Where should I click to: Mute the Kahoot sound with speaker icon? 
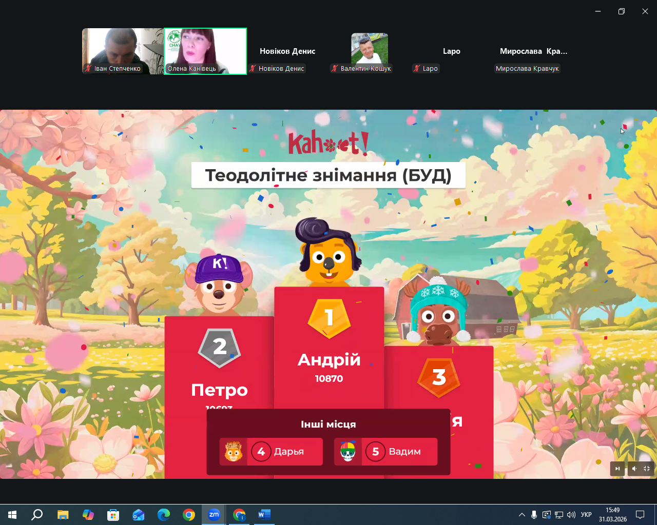click(634, 469)
